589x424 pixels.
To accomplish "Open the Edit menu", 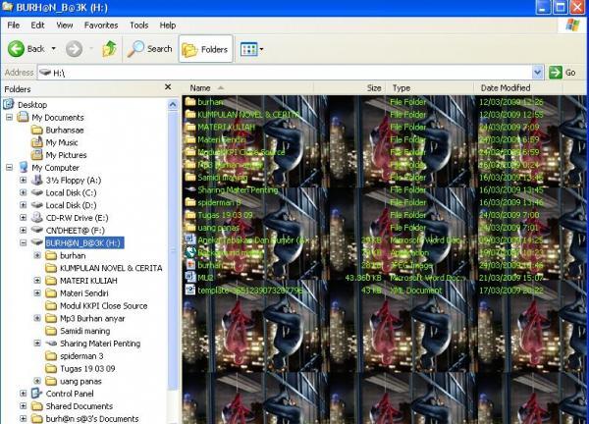I will click(x=37, y=26).
